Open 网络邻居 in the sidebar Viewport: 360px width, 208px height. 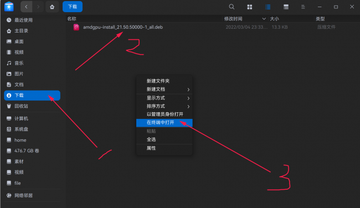32,195
